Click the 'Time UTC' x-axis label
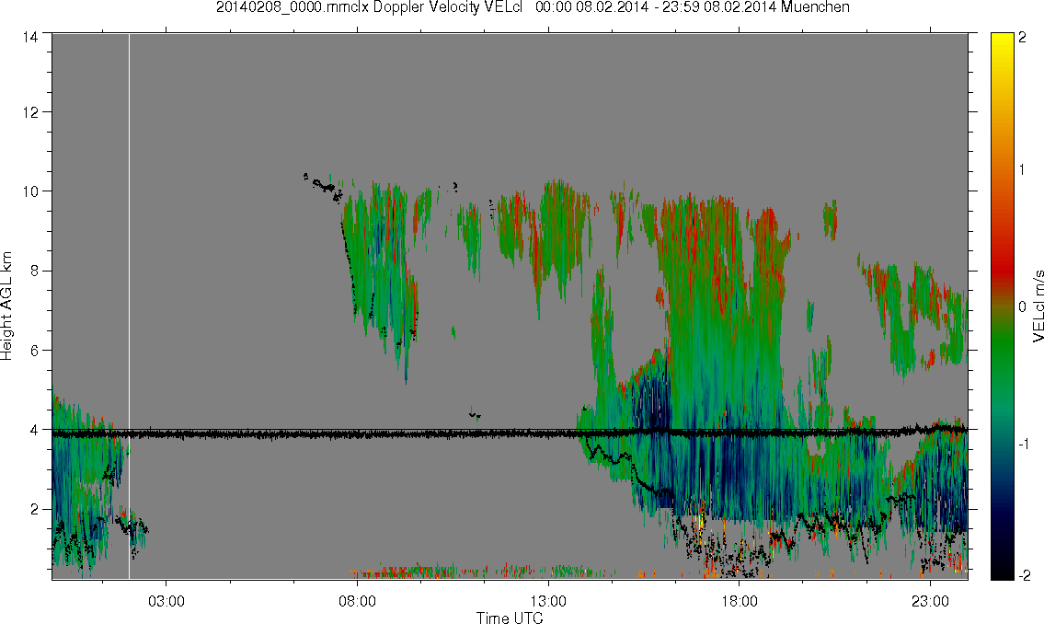1044x624 pixels. click(510, 618)
